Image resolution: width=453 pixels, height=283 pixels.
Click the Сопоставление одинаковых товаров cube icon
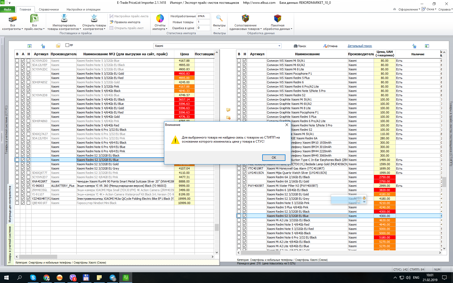click(x=246, y=18)
